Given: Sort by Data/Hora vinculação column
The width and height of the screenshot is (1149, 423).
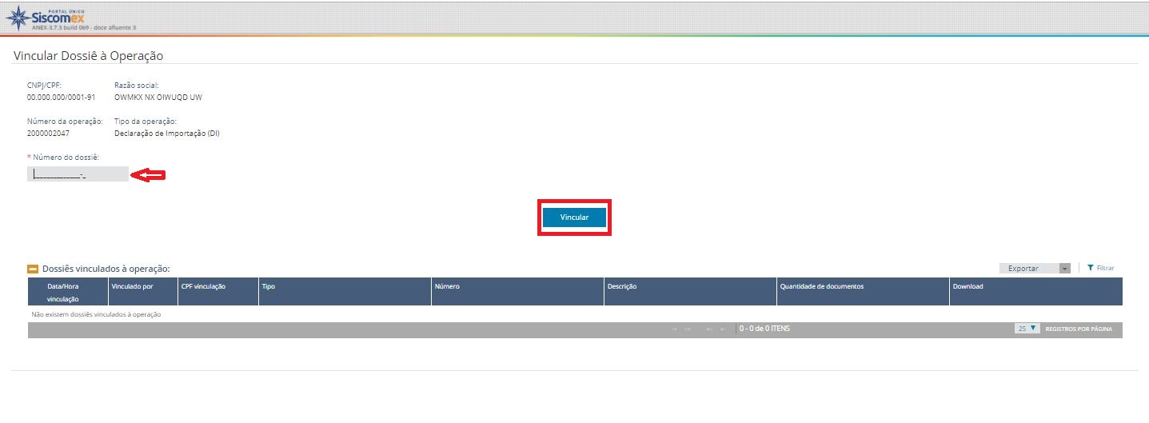Looking at the screenshot, I should tap(67, 292).
